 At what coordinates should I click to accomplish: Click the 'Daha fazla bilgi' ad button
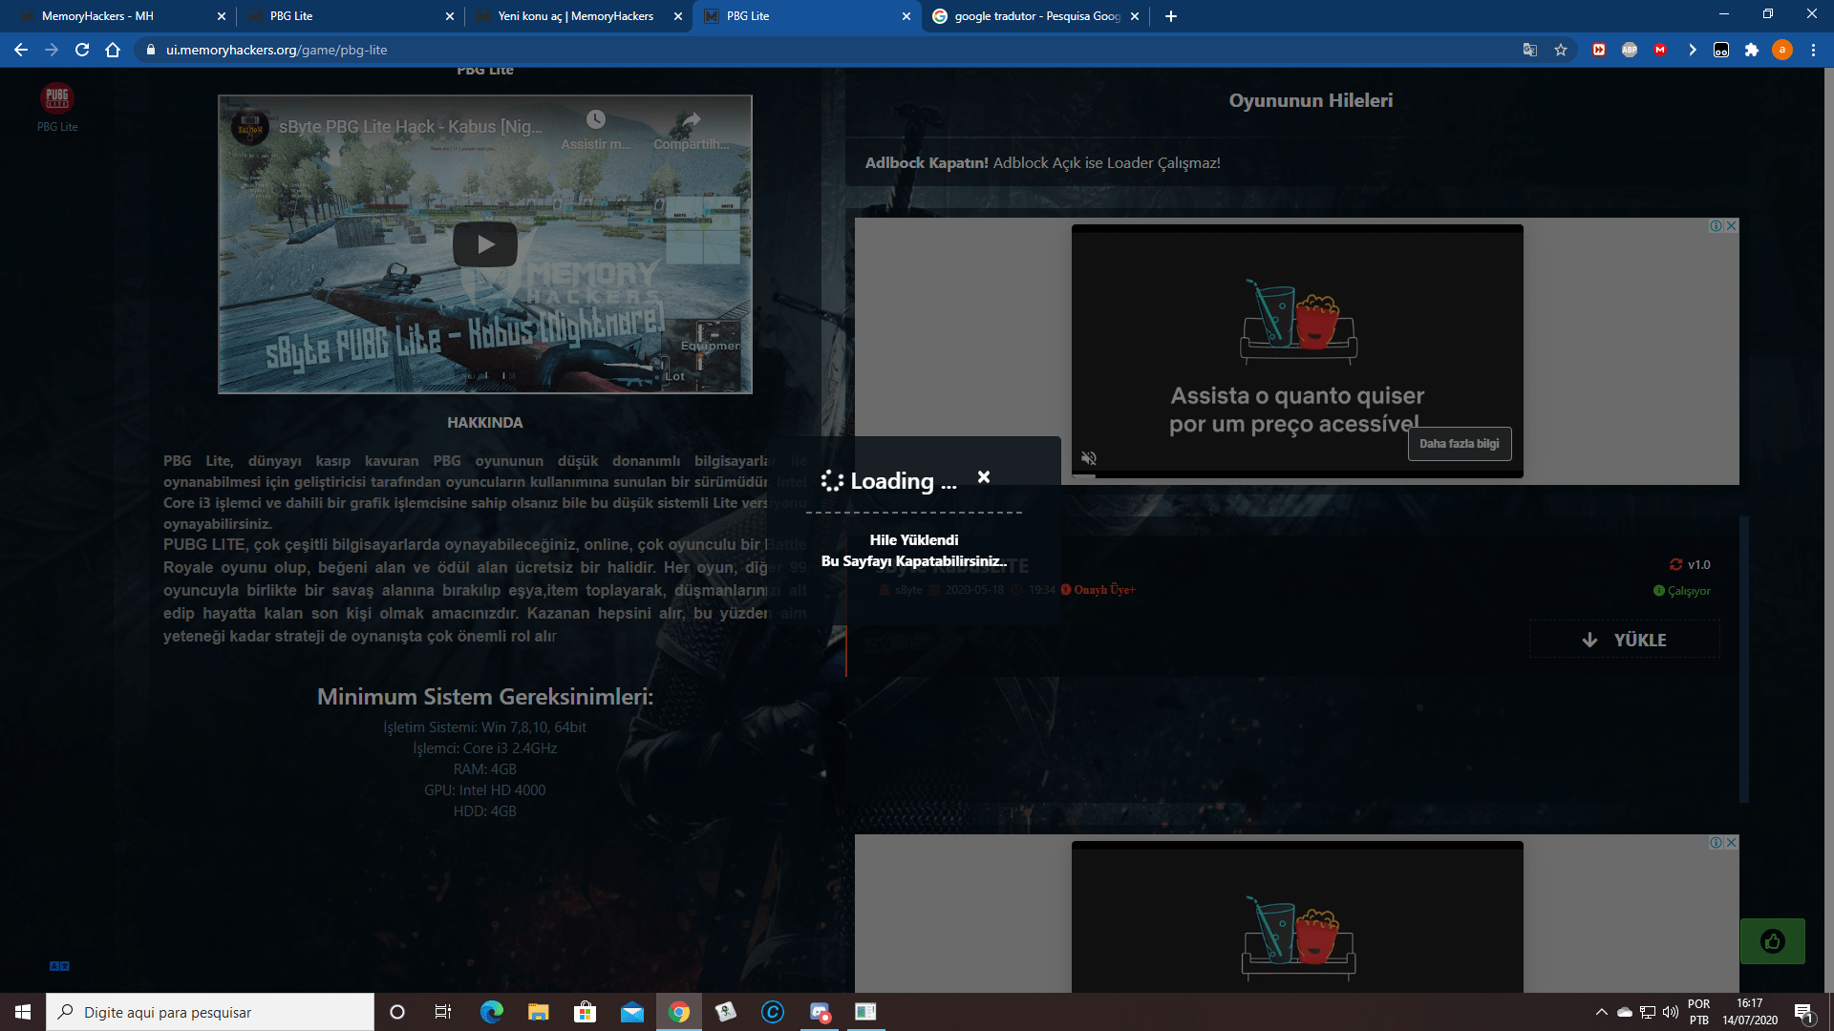click(1460, 444)
